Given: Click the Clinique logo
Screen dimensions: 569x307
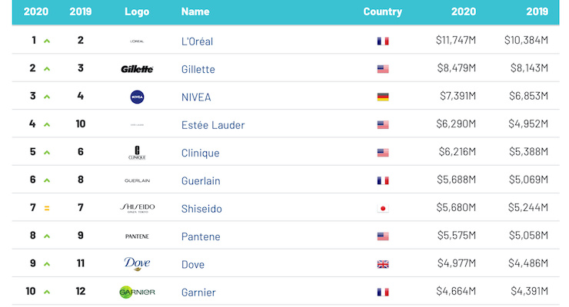Looking at the screenshot, I should pyautogui.click(x=137, y=153).
